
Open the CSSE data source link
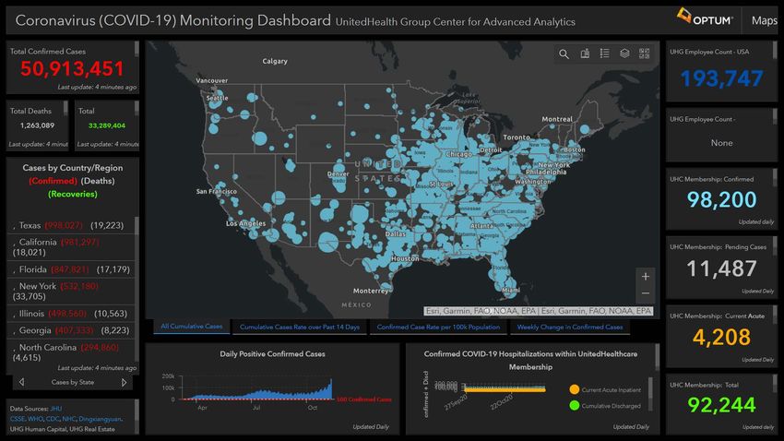(18, 419)
